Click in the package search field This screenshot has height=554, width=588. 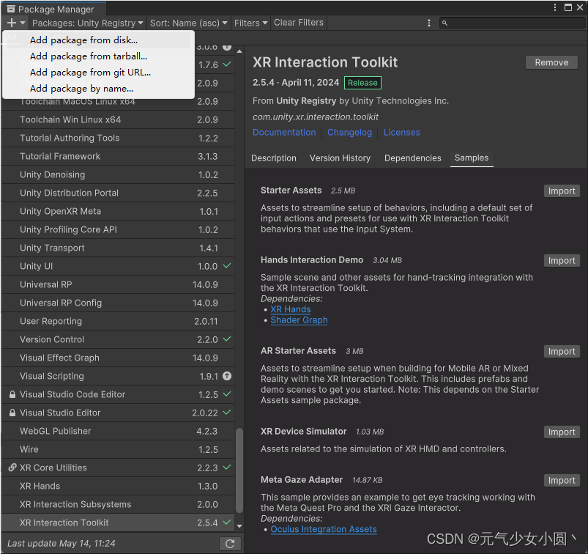(512, 23)
